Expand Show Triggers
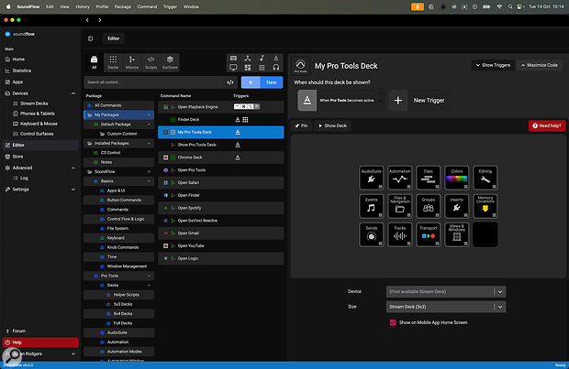This screenshot has height=369, width=569. tap(493, 65)
